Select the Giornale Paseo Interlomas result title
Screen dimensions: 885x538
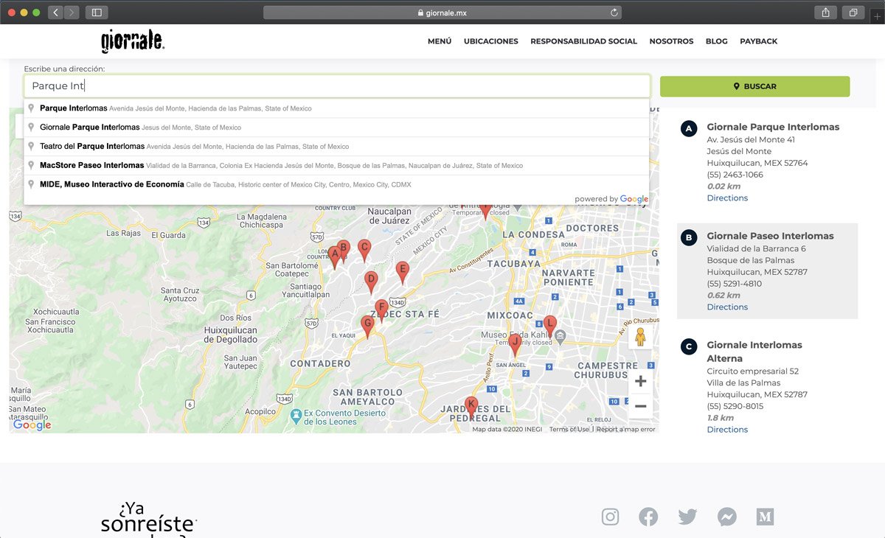[771, 236]
